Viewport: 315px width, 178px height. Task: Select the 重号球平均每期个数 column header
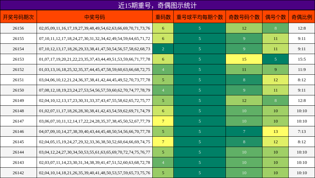pyautogui.click(x=200, y=17)
